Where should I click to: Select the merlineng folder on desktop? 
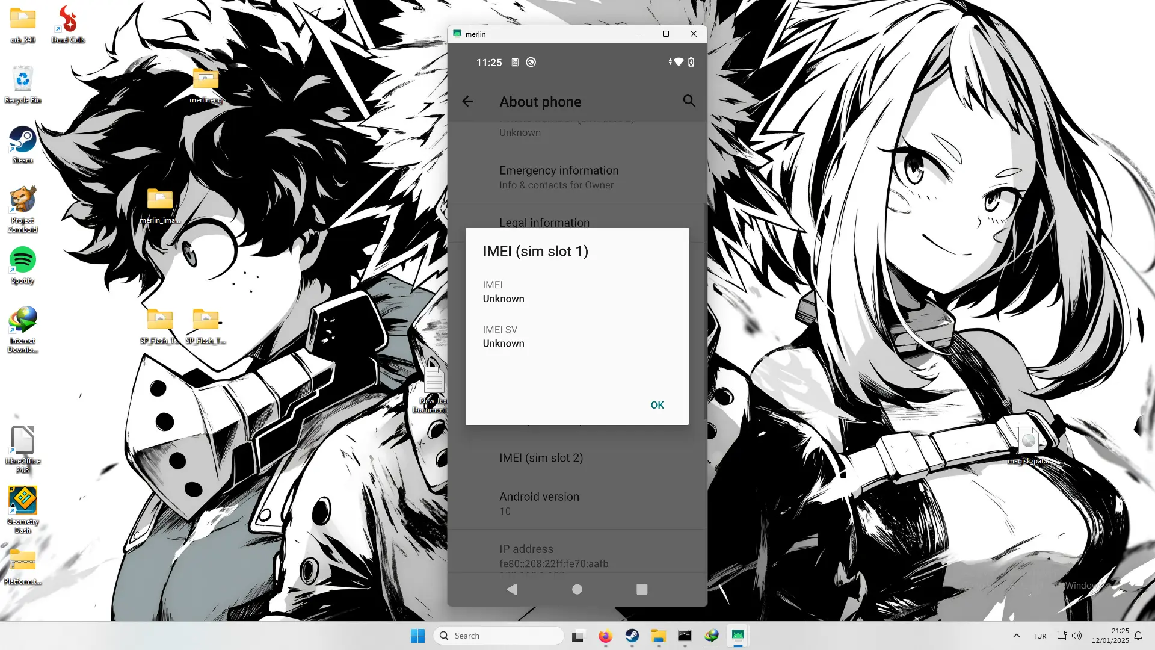click(206, 85)
